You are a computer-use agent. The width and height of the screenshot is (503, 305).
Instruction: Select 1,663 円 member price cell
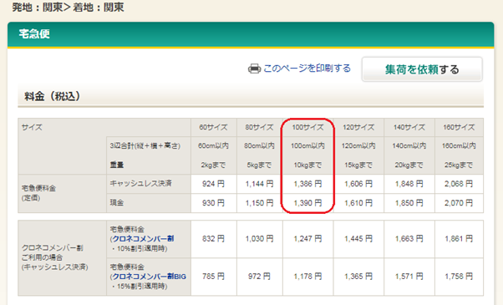(x=409, y=239)
